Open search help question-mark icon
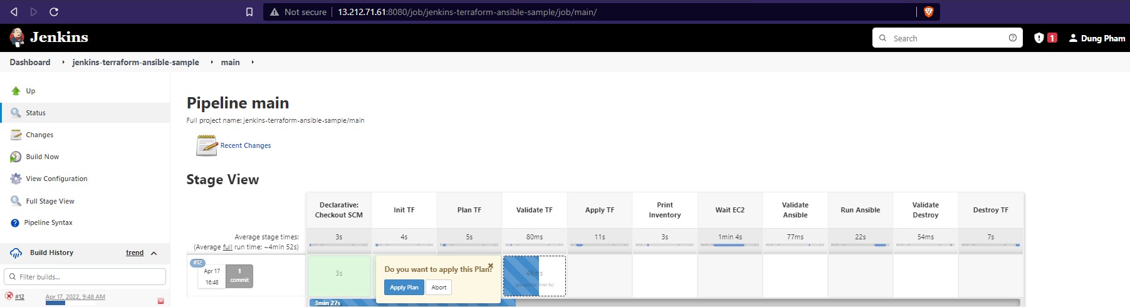Viewport: 1130px width, 307px height. 1013,38
